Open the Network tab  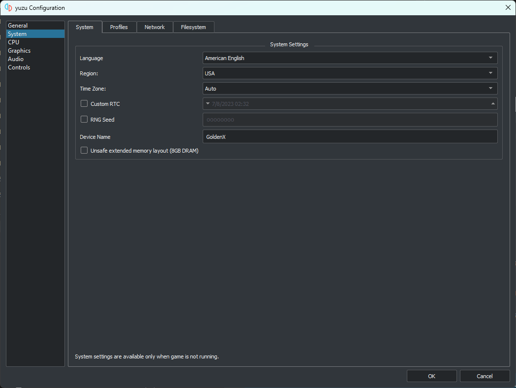point(154,27)
